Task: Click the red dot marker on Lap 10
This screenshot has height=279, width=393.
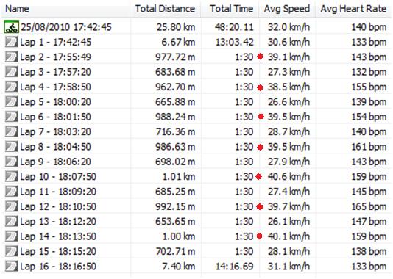Action: tap(258, 177)
